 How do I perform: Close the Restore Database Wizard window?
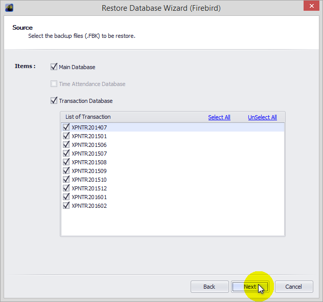tap(309, 7)
